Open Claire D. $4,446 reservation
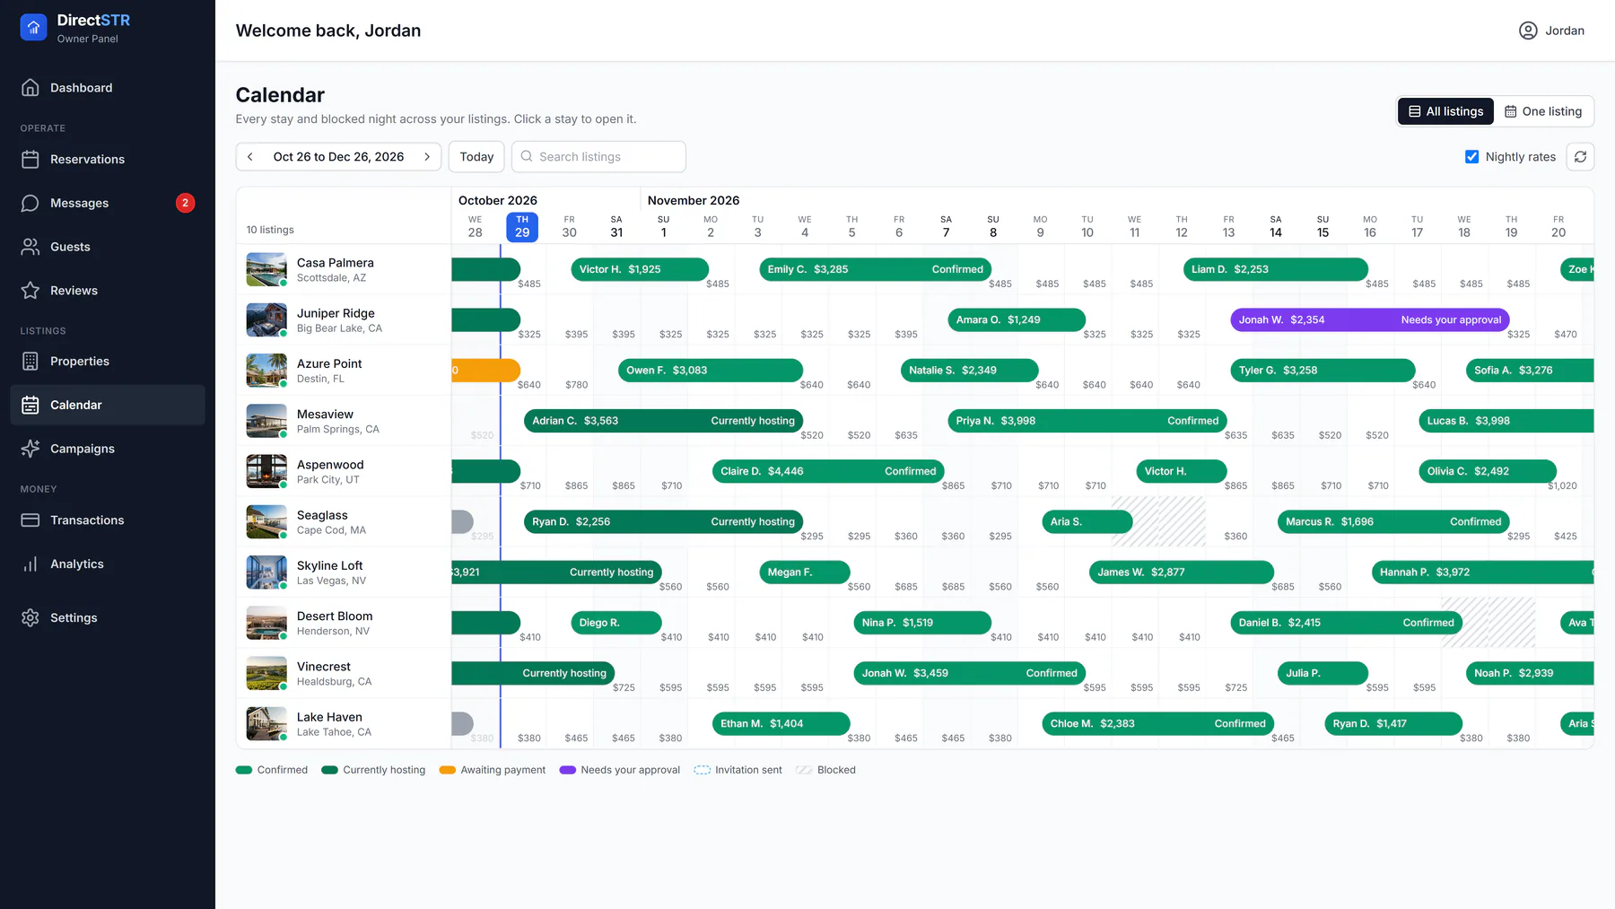The height and width of the screenshot is (909, 1615). click(828, 471)
